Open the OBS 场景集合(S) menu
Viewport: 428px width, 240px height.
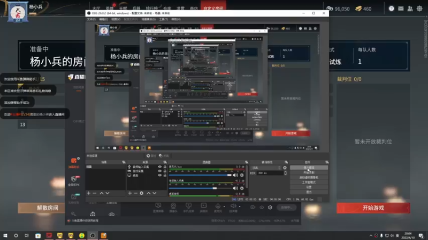(149, 19)
